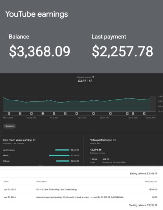Click the March label in earnings list
Screen dimensions: 163x210
coord(6,155)
